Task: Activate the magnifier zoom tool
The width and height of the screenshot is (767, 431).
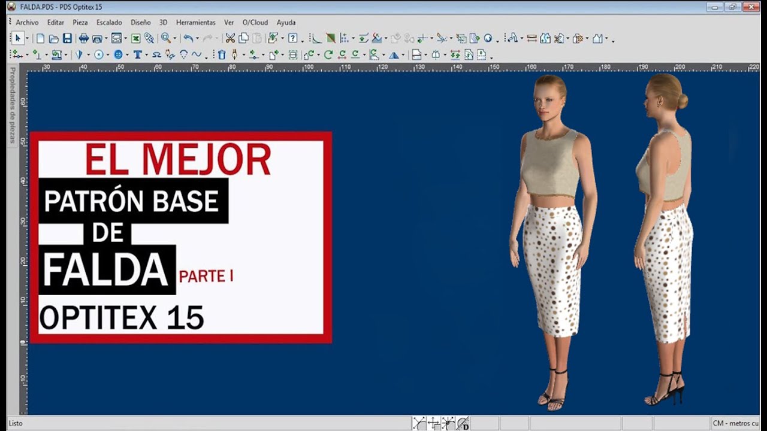Action: (165, 38)
